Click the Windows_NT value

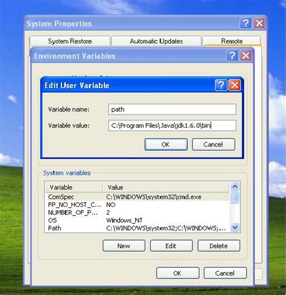point(124,220)
